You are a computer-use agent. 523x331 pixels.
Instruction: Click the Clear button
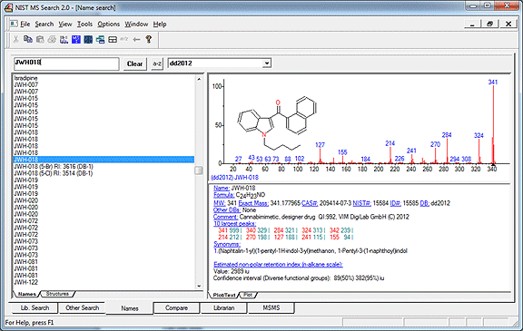pyautogui.click(x=134, y=63)
